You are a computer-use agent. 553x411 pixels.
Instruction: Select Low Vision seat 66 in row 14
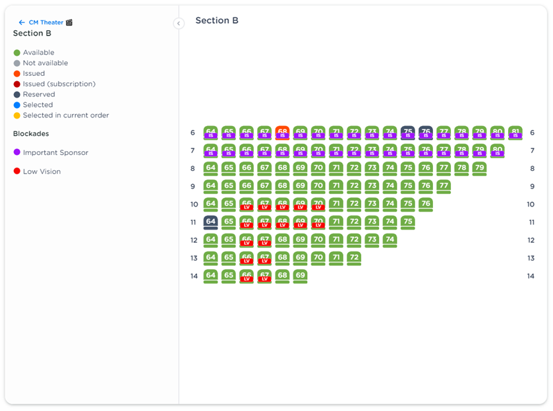coord(247,276)
